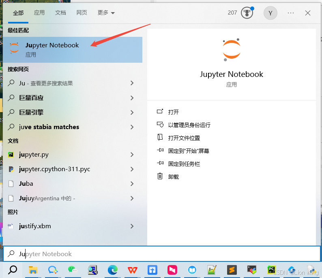The image size is (322, 278).
Task: Expand the 巨量引擎 chevron
Action: (132, 112)
